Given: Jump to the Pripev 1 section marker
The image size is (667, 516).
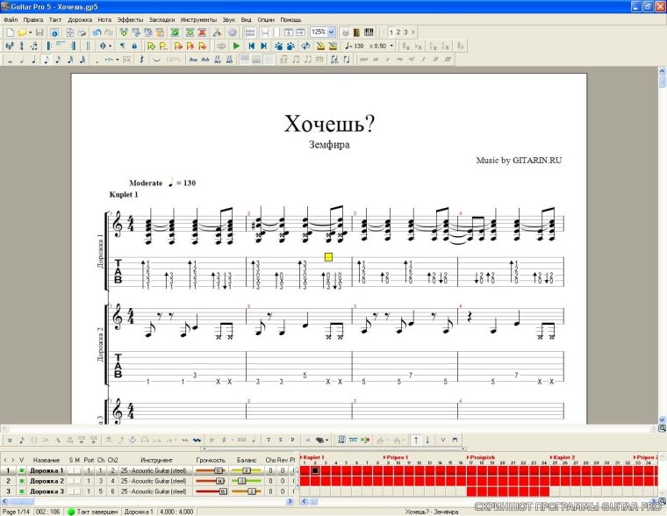Looking at the screenshot, I should click(397, 457).
